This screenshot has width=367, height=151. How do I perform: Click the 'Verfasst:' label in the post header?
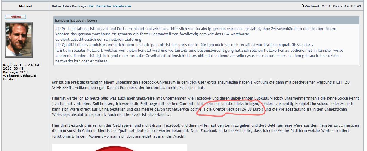(x=313, y=6)
